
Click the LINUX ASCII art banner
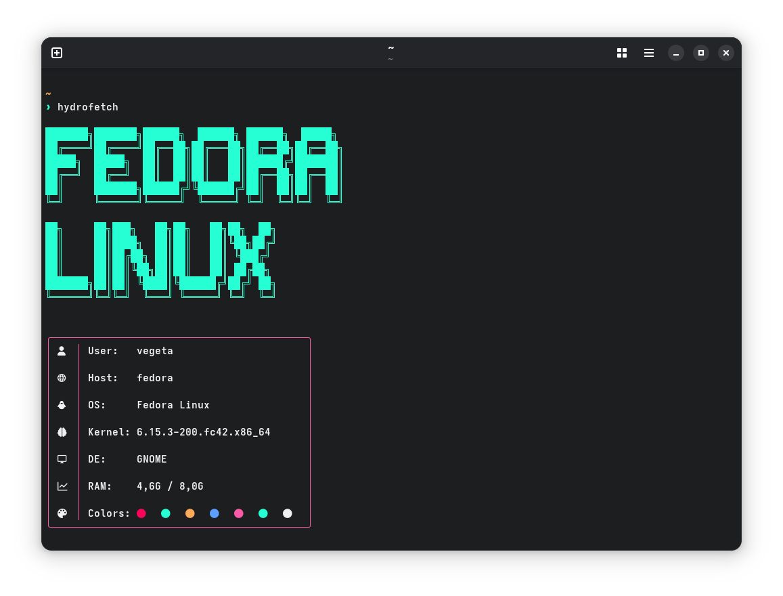[x=160, y=260]
